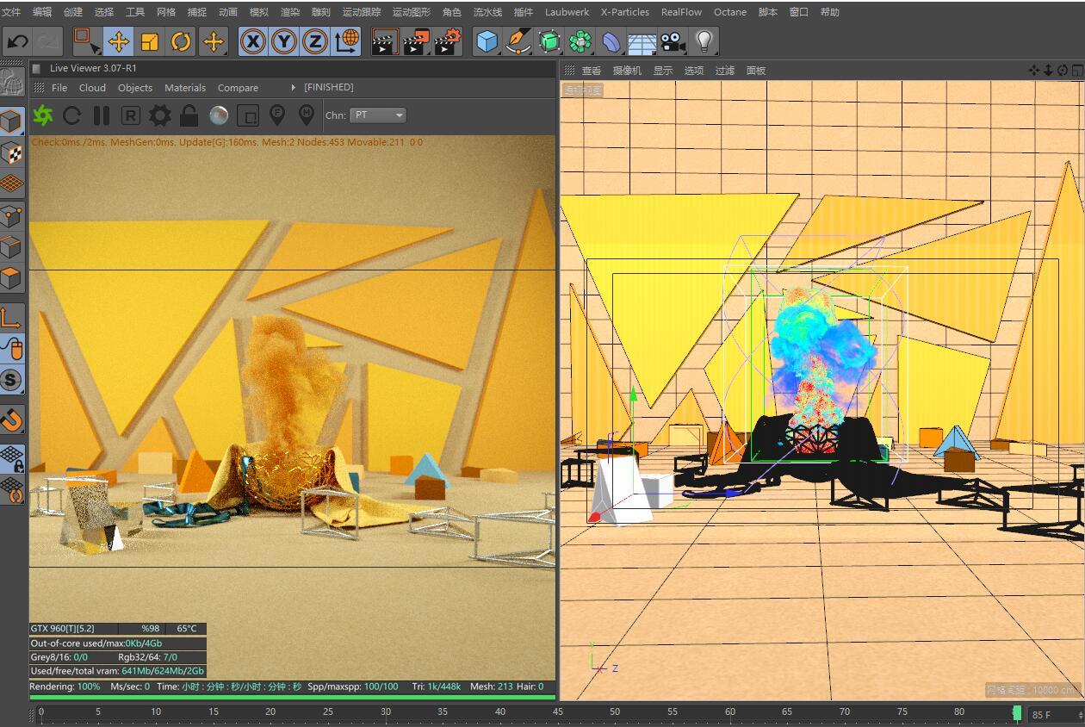Click the Locked Workplane icon
The image size is (1085, 727).
(x=12, y=457)
